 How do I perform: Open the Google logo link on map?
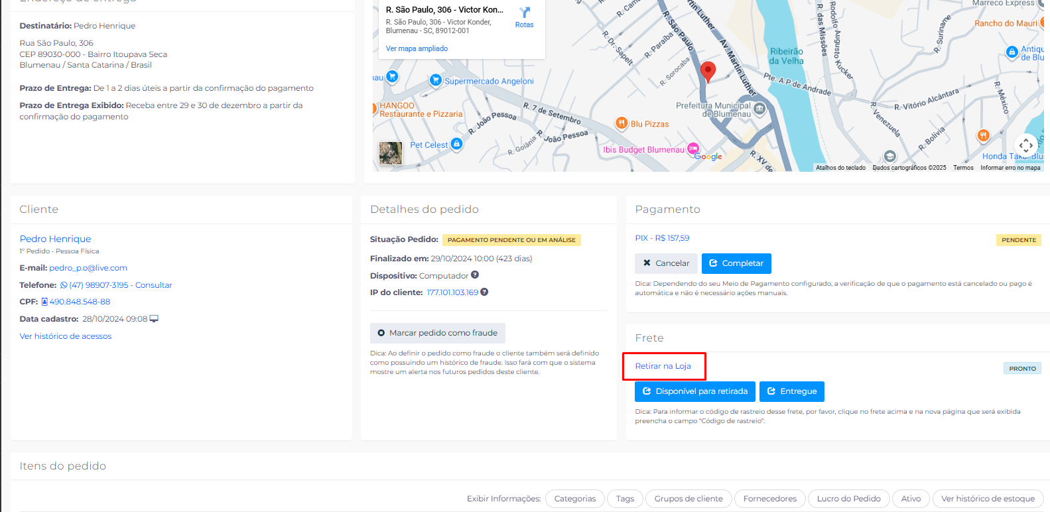click(708, 157)
